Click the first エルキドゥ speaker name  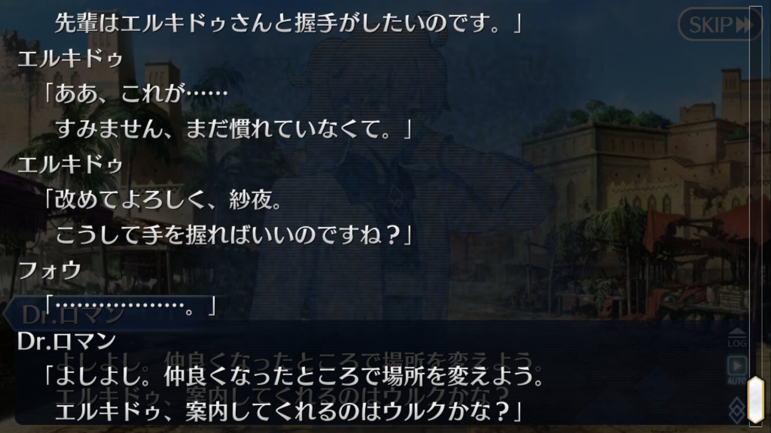70,59
